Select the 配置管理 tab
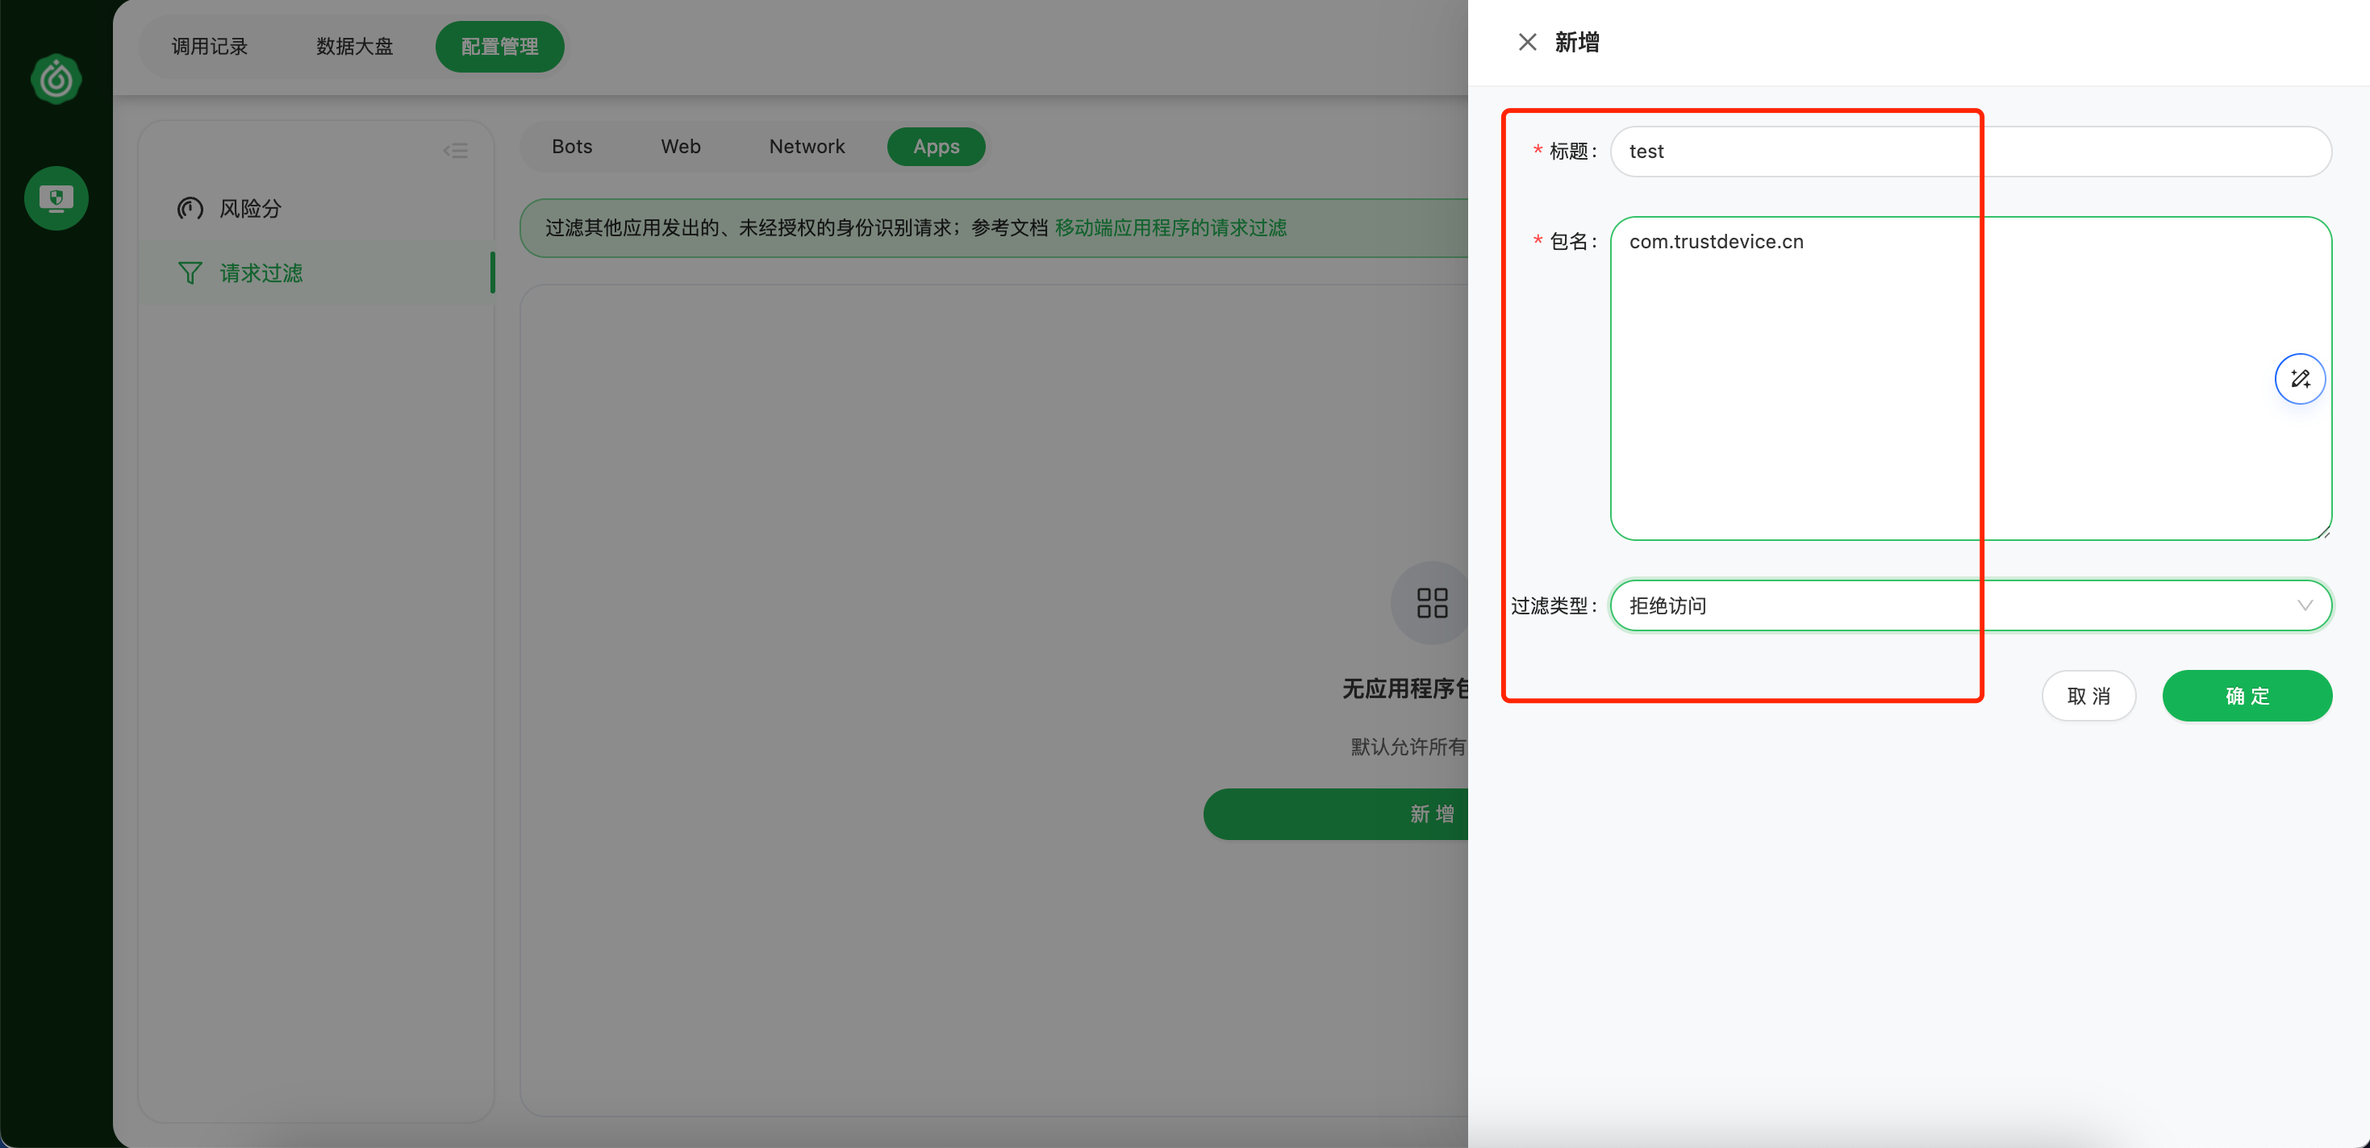The width and height of the screenshot is (2370, 1148). coord(499,47)
